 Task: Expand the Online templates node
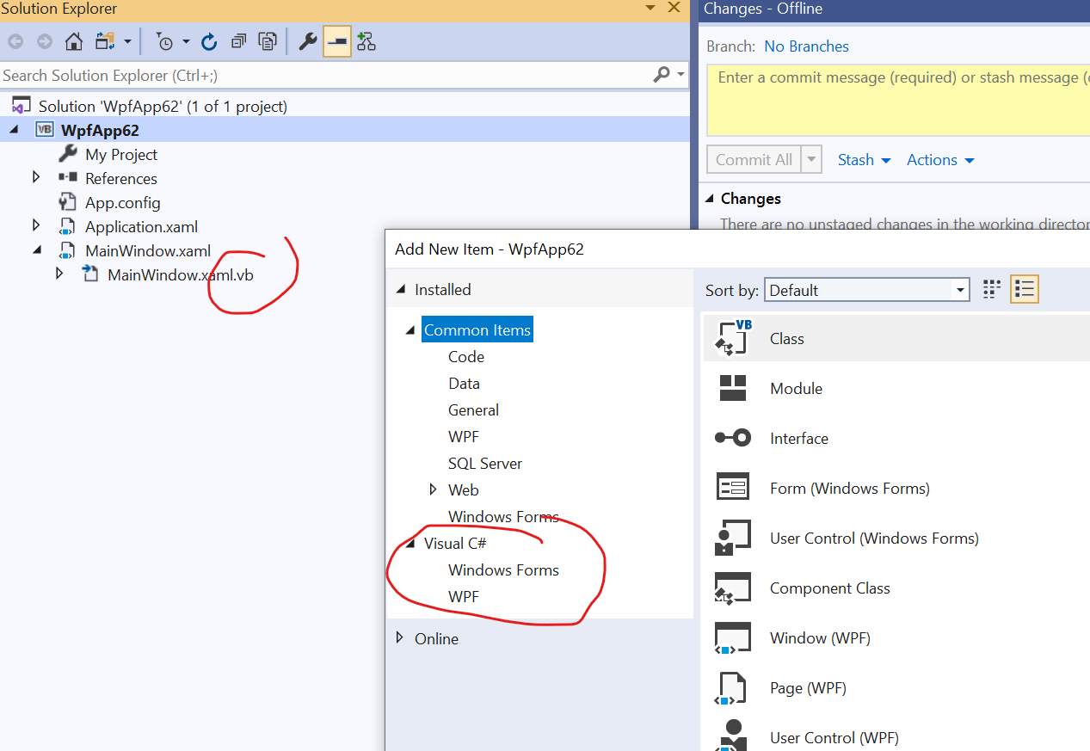(x=399, y=638)
